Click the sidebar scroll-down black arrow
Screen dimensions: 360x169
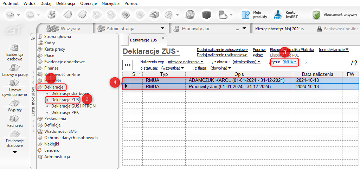click(15, 152)
